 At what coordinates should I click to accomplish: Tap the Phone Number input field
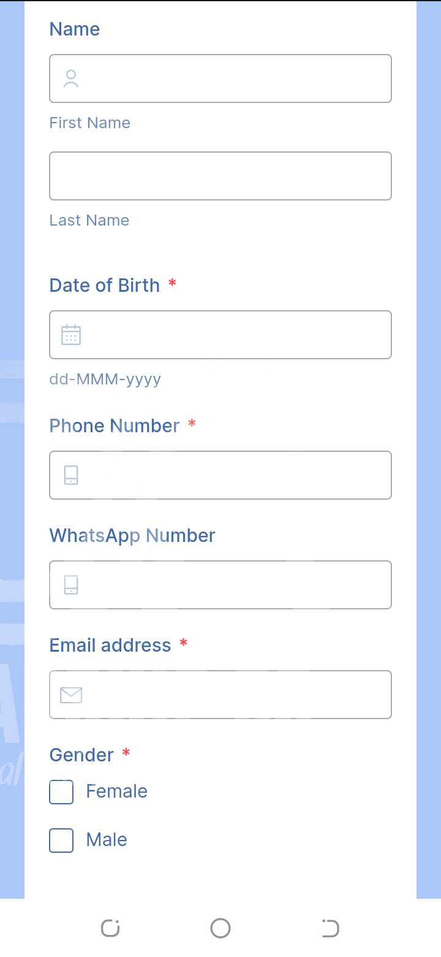tap(233, 475)
